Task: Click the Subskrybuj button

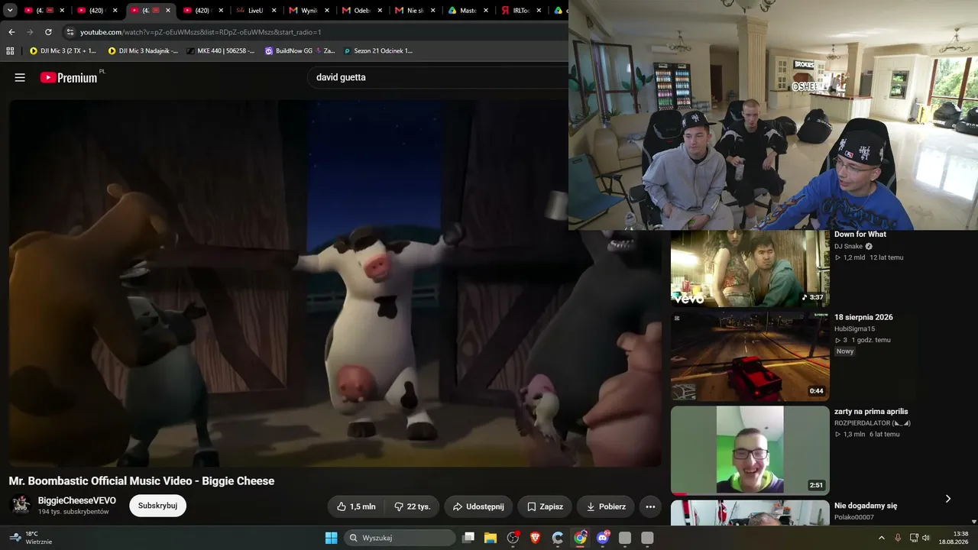Action: click(158, 506)
